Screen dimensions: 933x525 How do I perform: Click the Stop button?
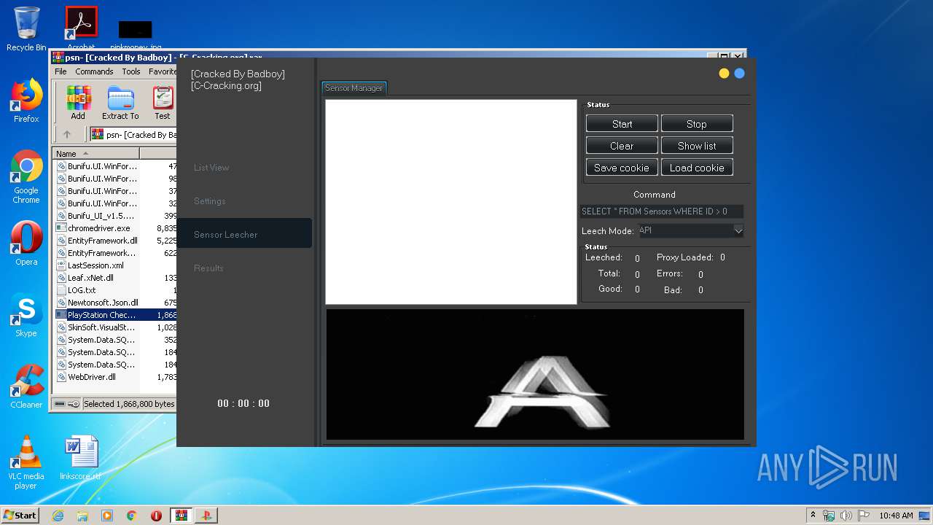(697, 124)
